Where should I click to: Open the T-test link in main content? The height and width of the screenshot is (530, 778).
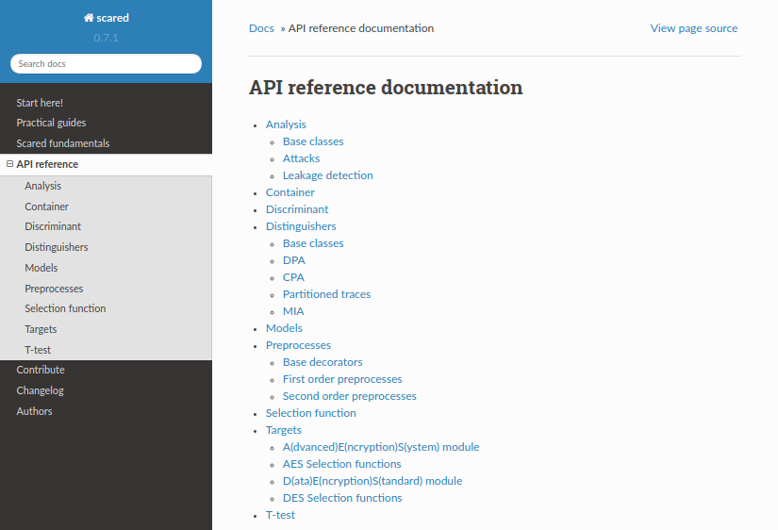pyautogui.click(x=280, y=515)
